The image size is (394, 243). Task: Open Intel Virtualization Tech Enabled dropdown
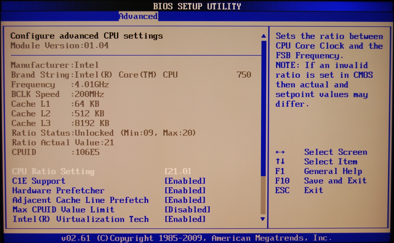tap(185, 219)
